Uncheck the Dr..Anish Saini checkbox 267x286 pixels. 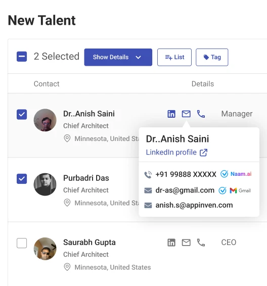coord(22,114)
